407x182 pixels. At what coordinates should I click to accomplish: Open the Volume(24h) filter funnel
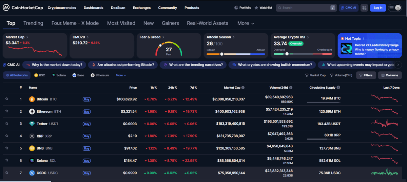pos(332,75)
